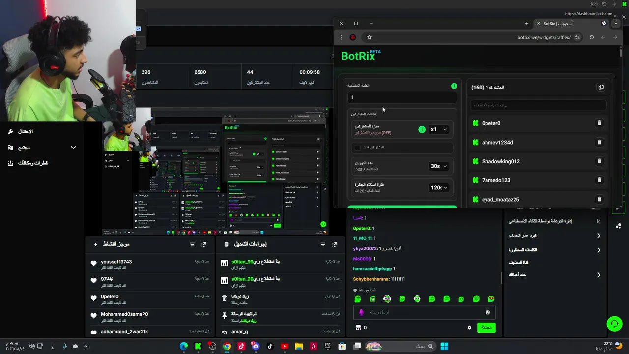Image resolution: width=629 pixels, height=354 pixels.
Task: Filter the activity feed (موجز النشاط)
Action: click(x=192, y=244)
